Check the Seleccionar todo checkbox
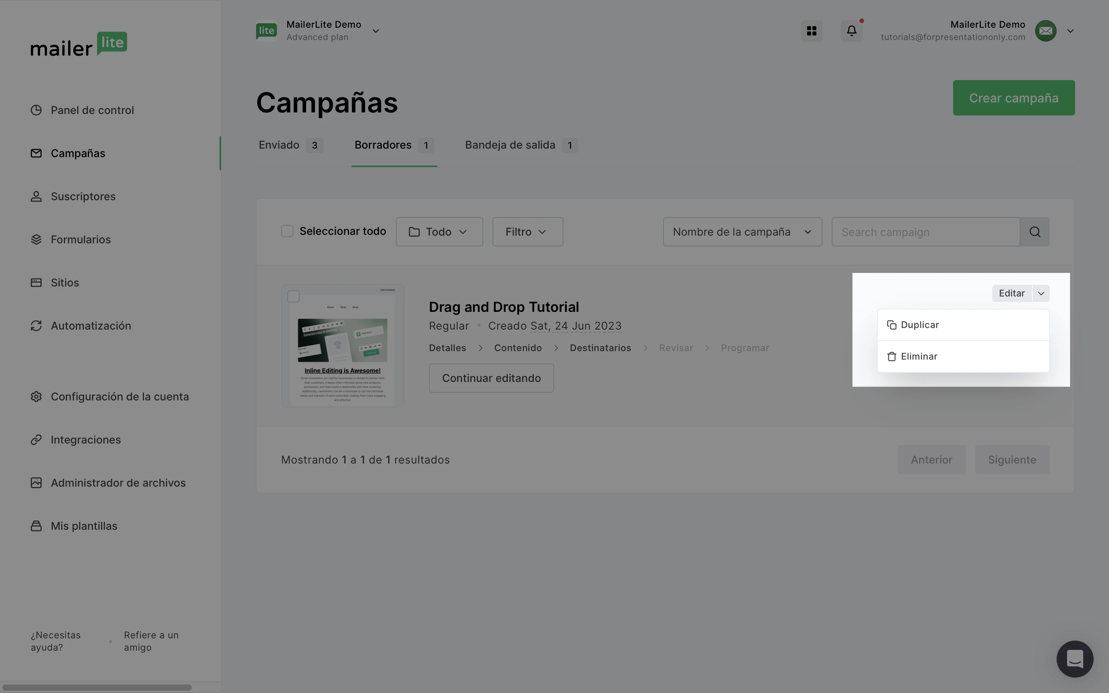 [x=287, y=231]
